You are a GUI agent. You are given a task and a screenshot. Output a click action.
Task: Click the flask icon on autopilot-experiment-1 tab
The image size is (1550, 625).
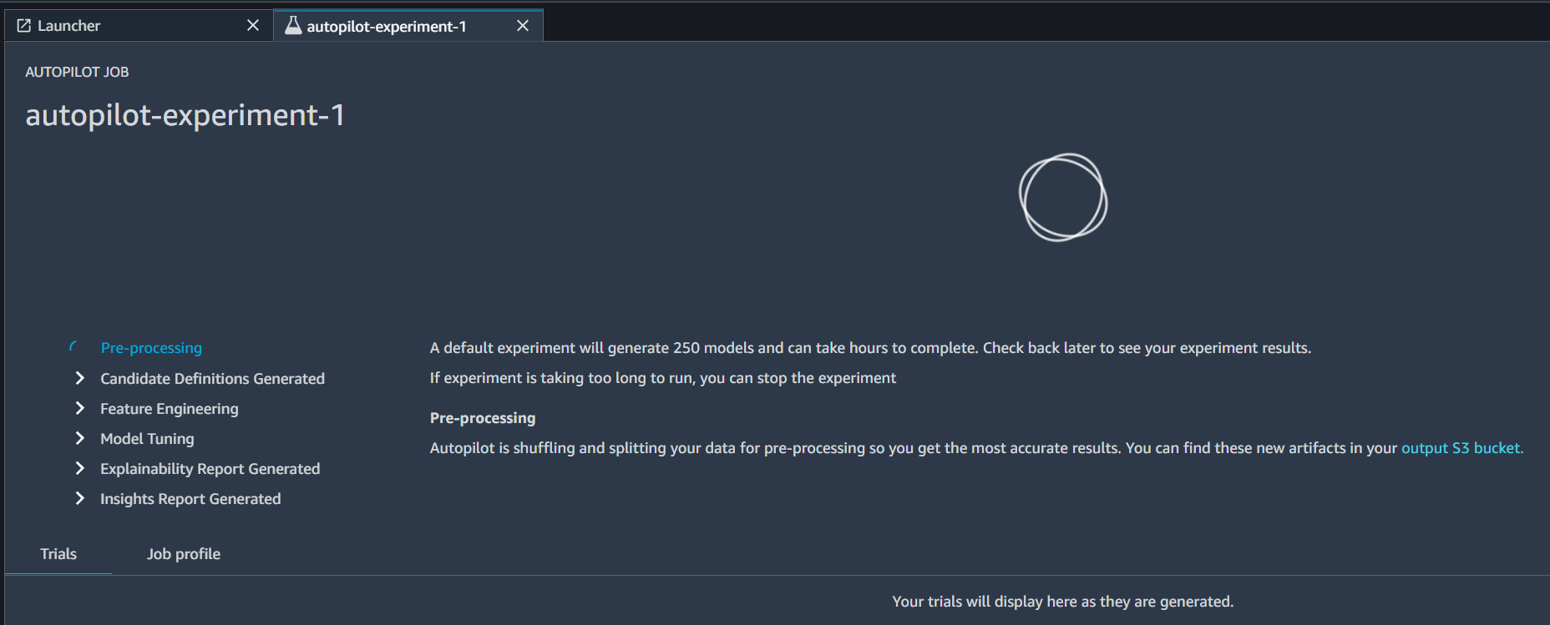(x=293, y=26)
